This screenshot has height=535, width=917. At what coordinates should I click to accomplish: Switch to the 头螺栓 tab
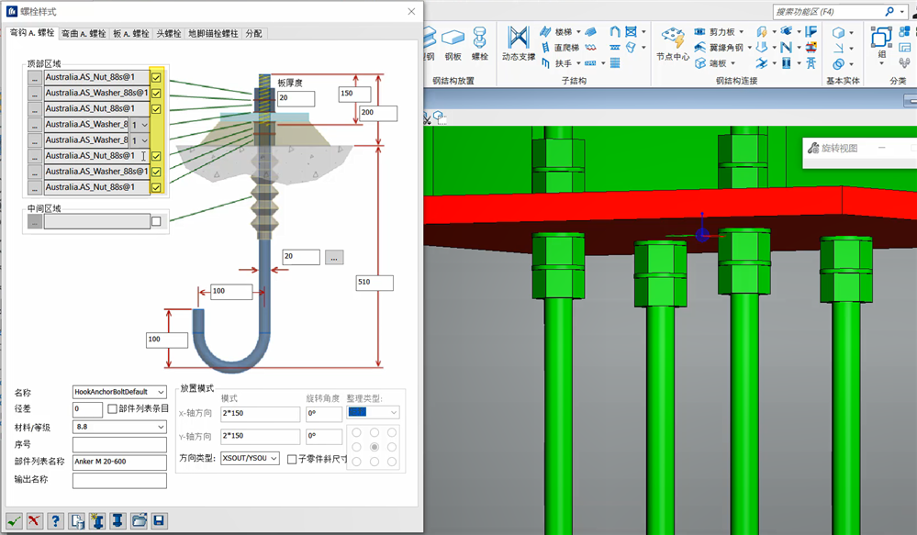pyautogui.click(x=169, y=33)
